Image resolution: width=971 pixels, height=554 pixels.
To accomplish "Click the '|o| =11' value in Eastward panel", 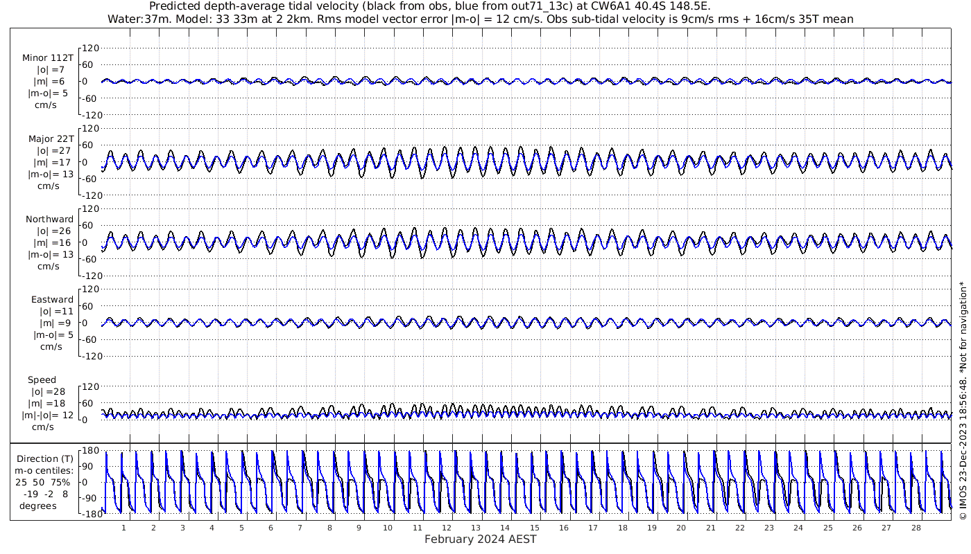I will [x=56, y=311].
